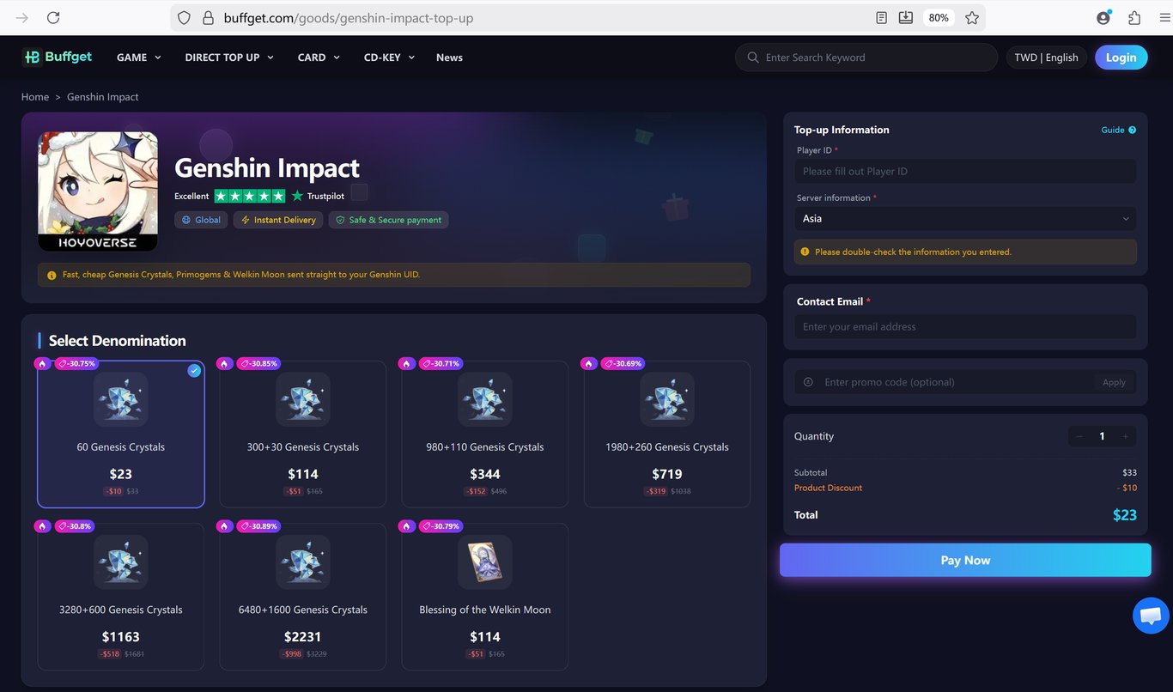Click the Pay Now button
Screen dimensions: 1173x692
(x=965, y=560)
